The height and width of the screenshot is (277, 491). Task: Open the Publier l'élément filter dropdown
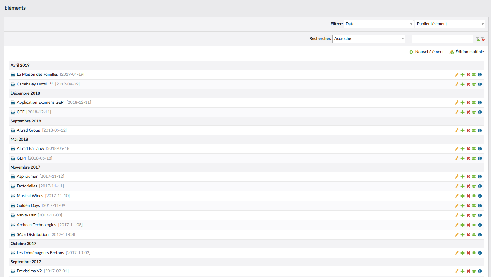450,24
